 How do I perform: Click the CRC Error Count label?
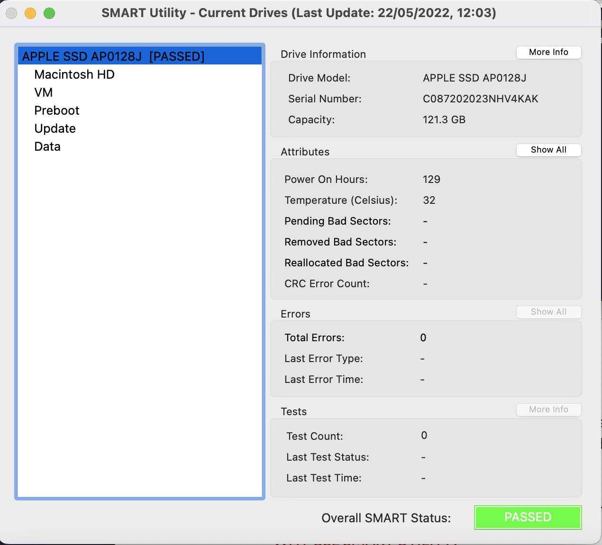[327, 283]
